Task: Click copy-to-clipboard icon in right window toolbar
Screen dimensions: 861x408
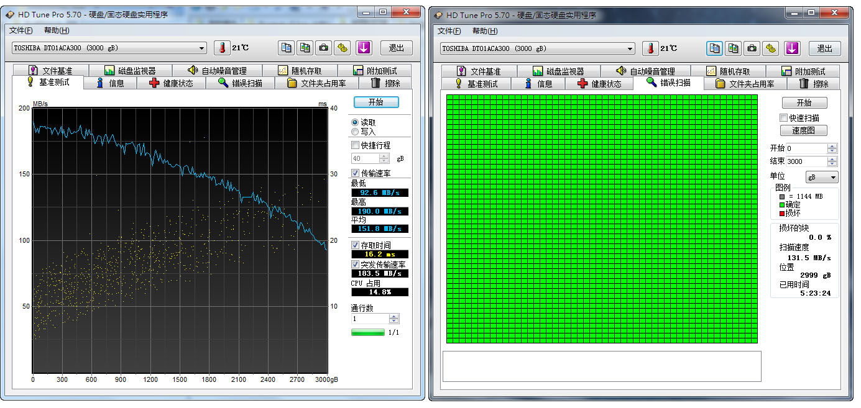Action: tap(714, 48)
